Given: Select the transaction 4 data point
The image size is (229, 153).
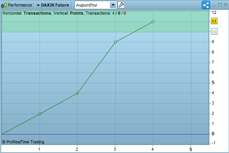Looking at the screenshot, I should pos(153,22).
